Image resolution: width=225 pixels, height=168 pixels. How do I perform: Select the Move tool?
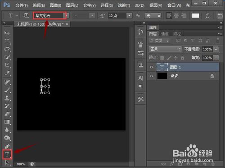[x=7, y=33]
